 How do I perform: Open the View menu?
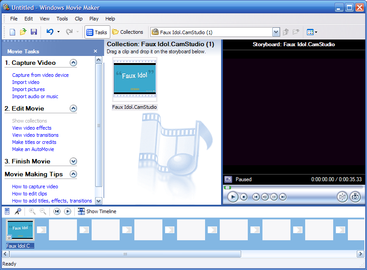point(44,19)
